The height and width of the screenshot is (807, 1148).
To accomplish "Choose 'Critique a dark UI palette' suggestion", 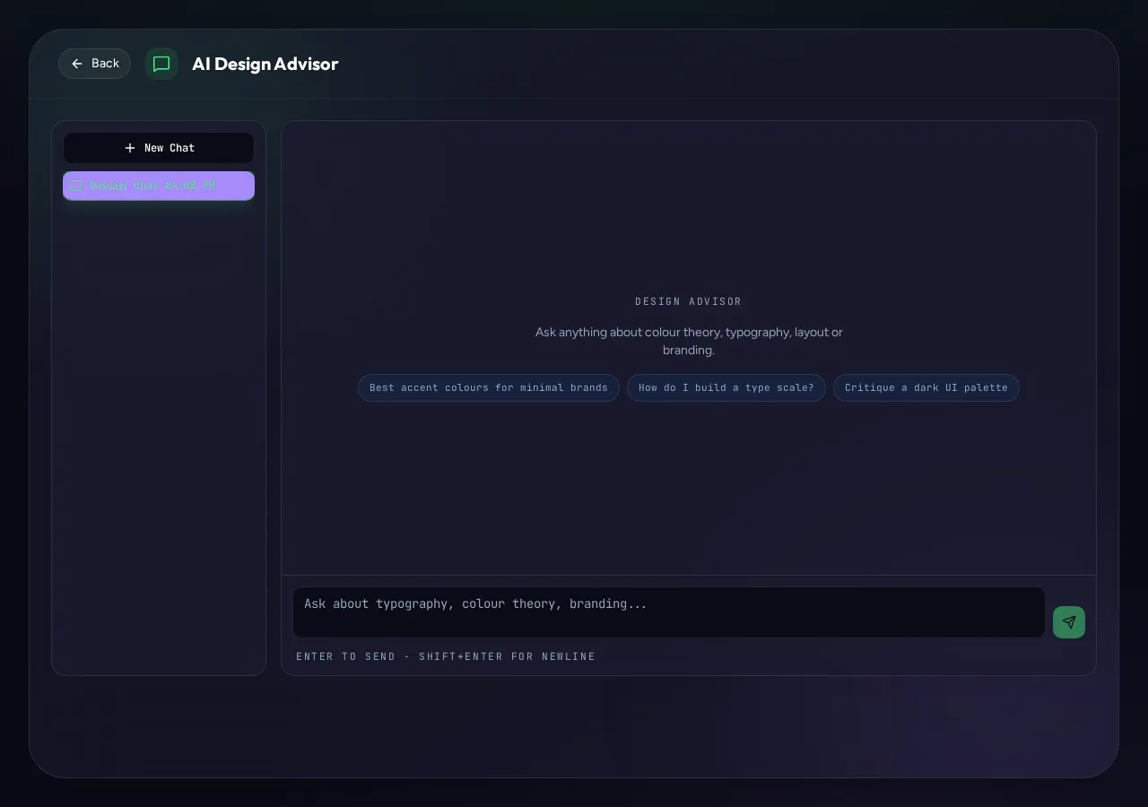I will (926, 387).
